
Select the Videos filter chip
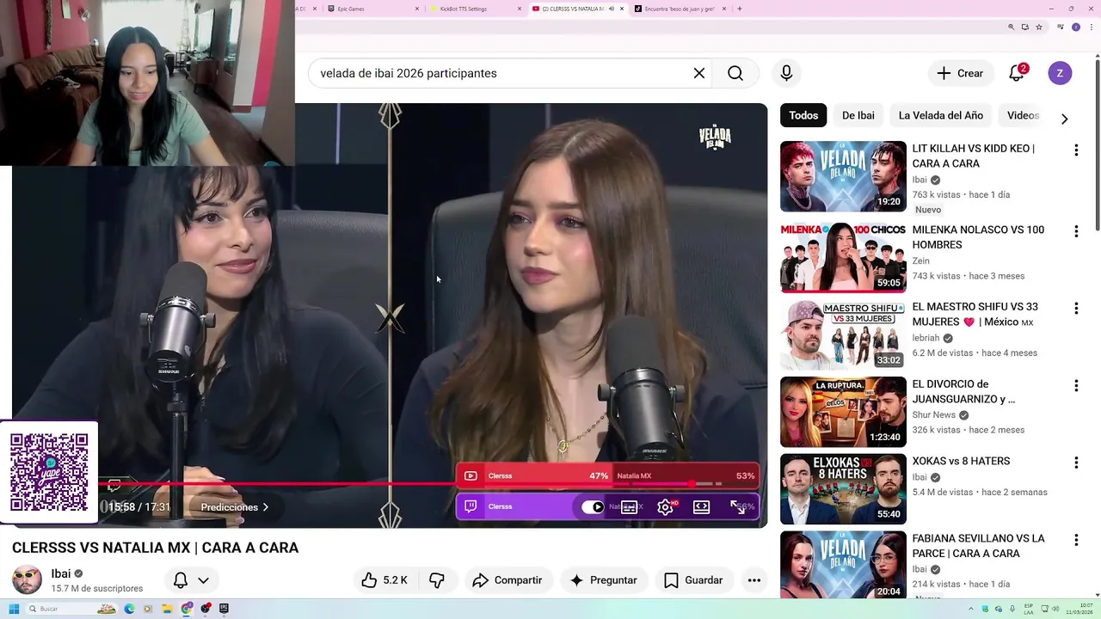(x=1023, y=115)
